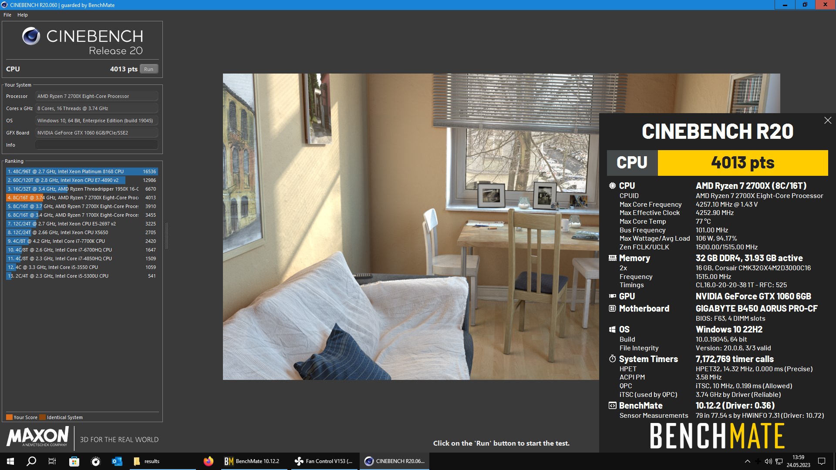Click the BENCHMATE logo at panel bottom
Viewport: 836px width, 470px height.
tap(717, 436)
